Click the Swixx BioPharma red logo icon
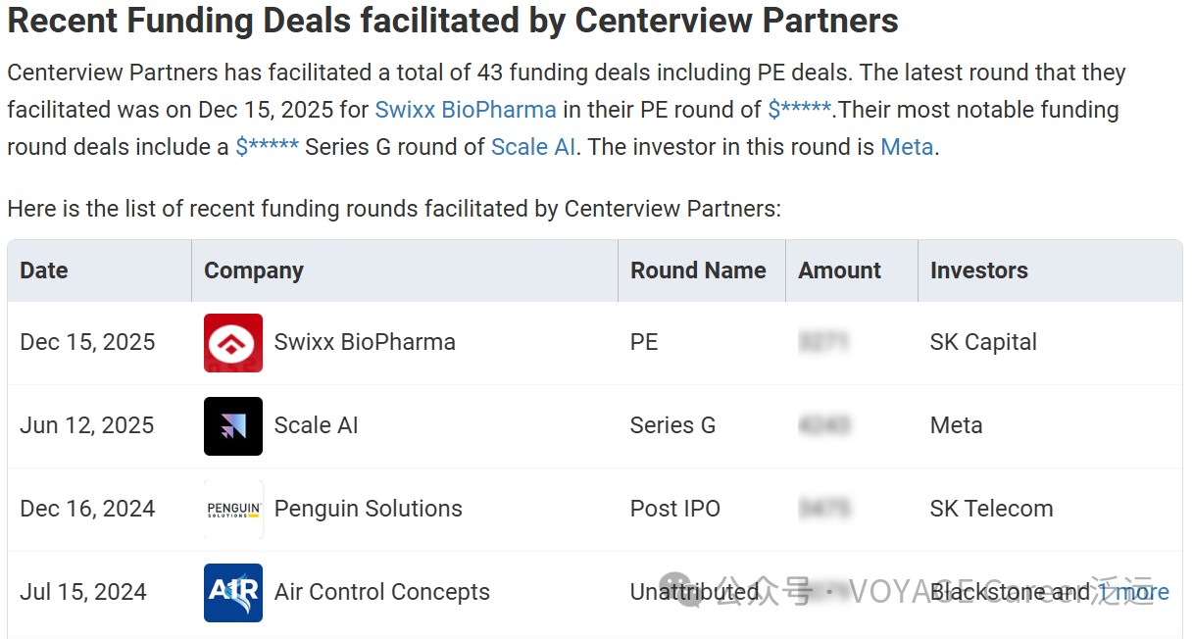Image resolution: width=1193 pixels, height=639 pixels. click(233, 343)
